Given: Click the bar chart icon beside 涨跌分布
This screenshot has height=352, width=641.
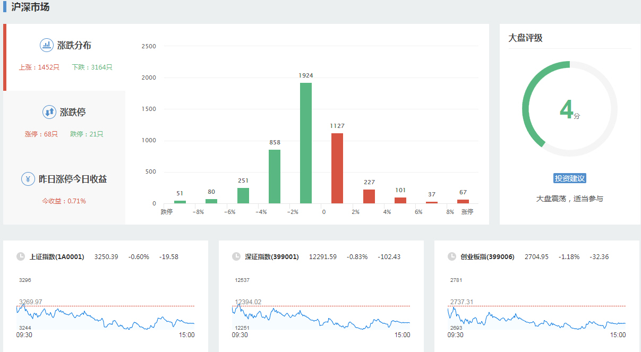Looking at the screenshot, I should [x=47, y=45].
